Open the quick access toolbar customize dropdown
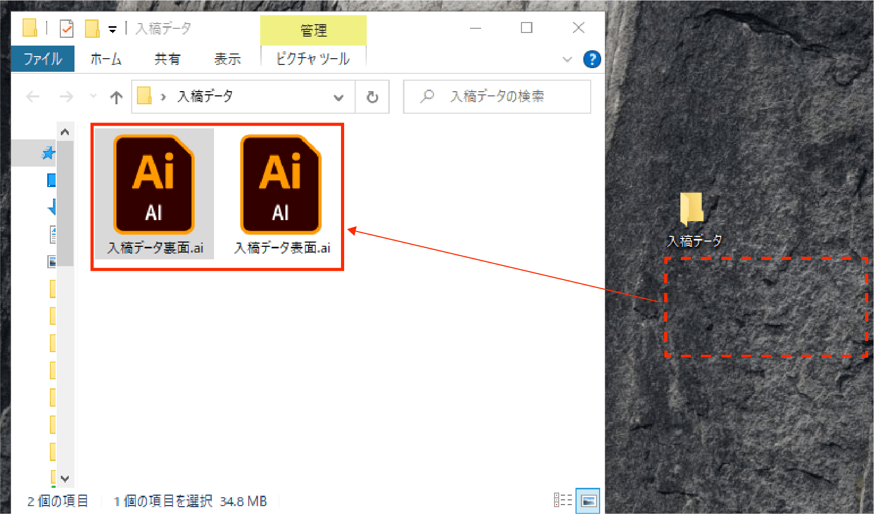 (x=112, y=29)
